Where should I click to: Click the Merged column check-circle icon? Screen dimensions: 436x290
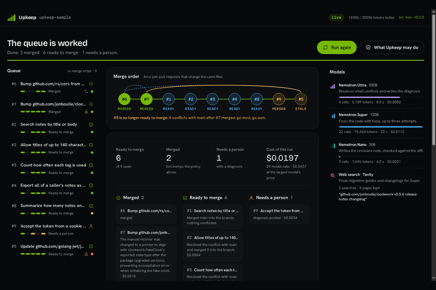tap(118, 198)
